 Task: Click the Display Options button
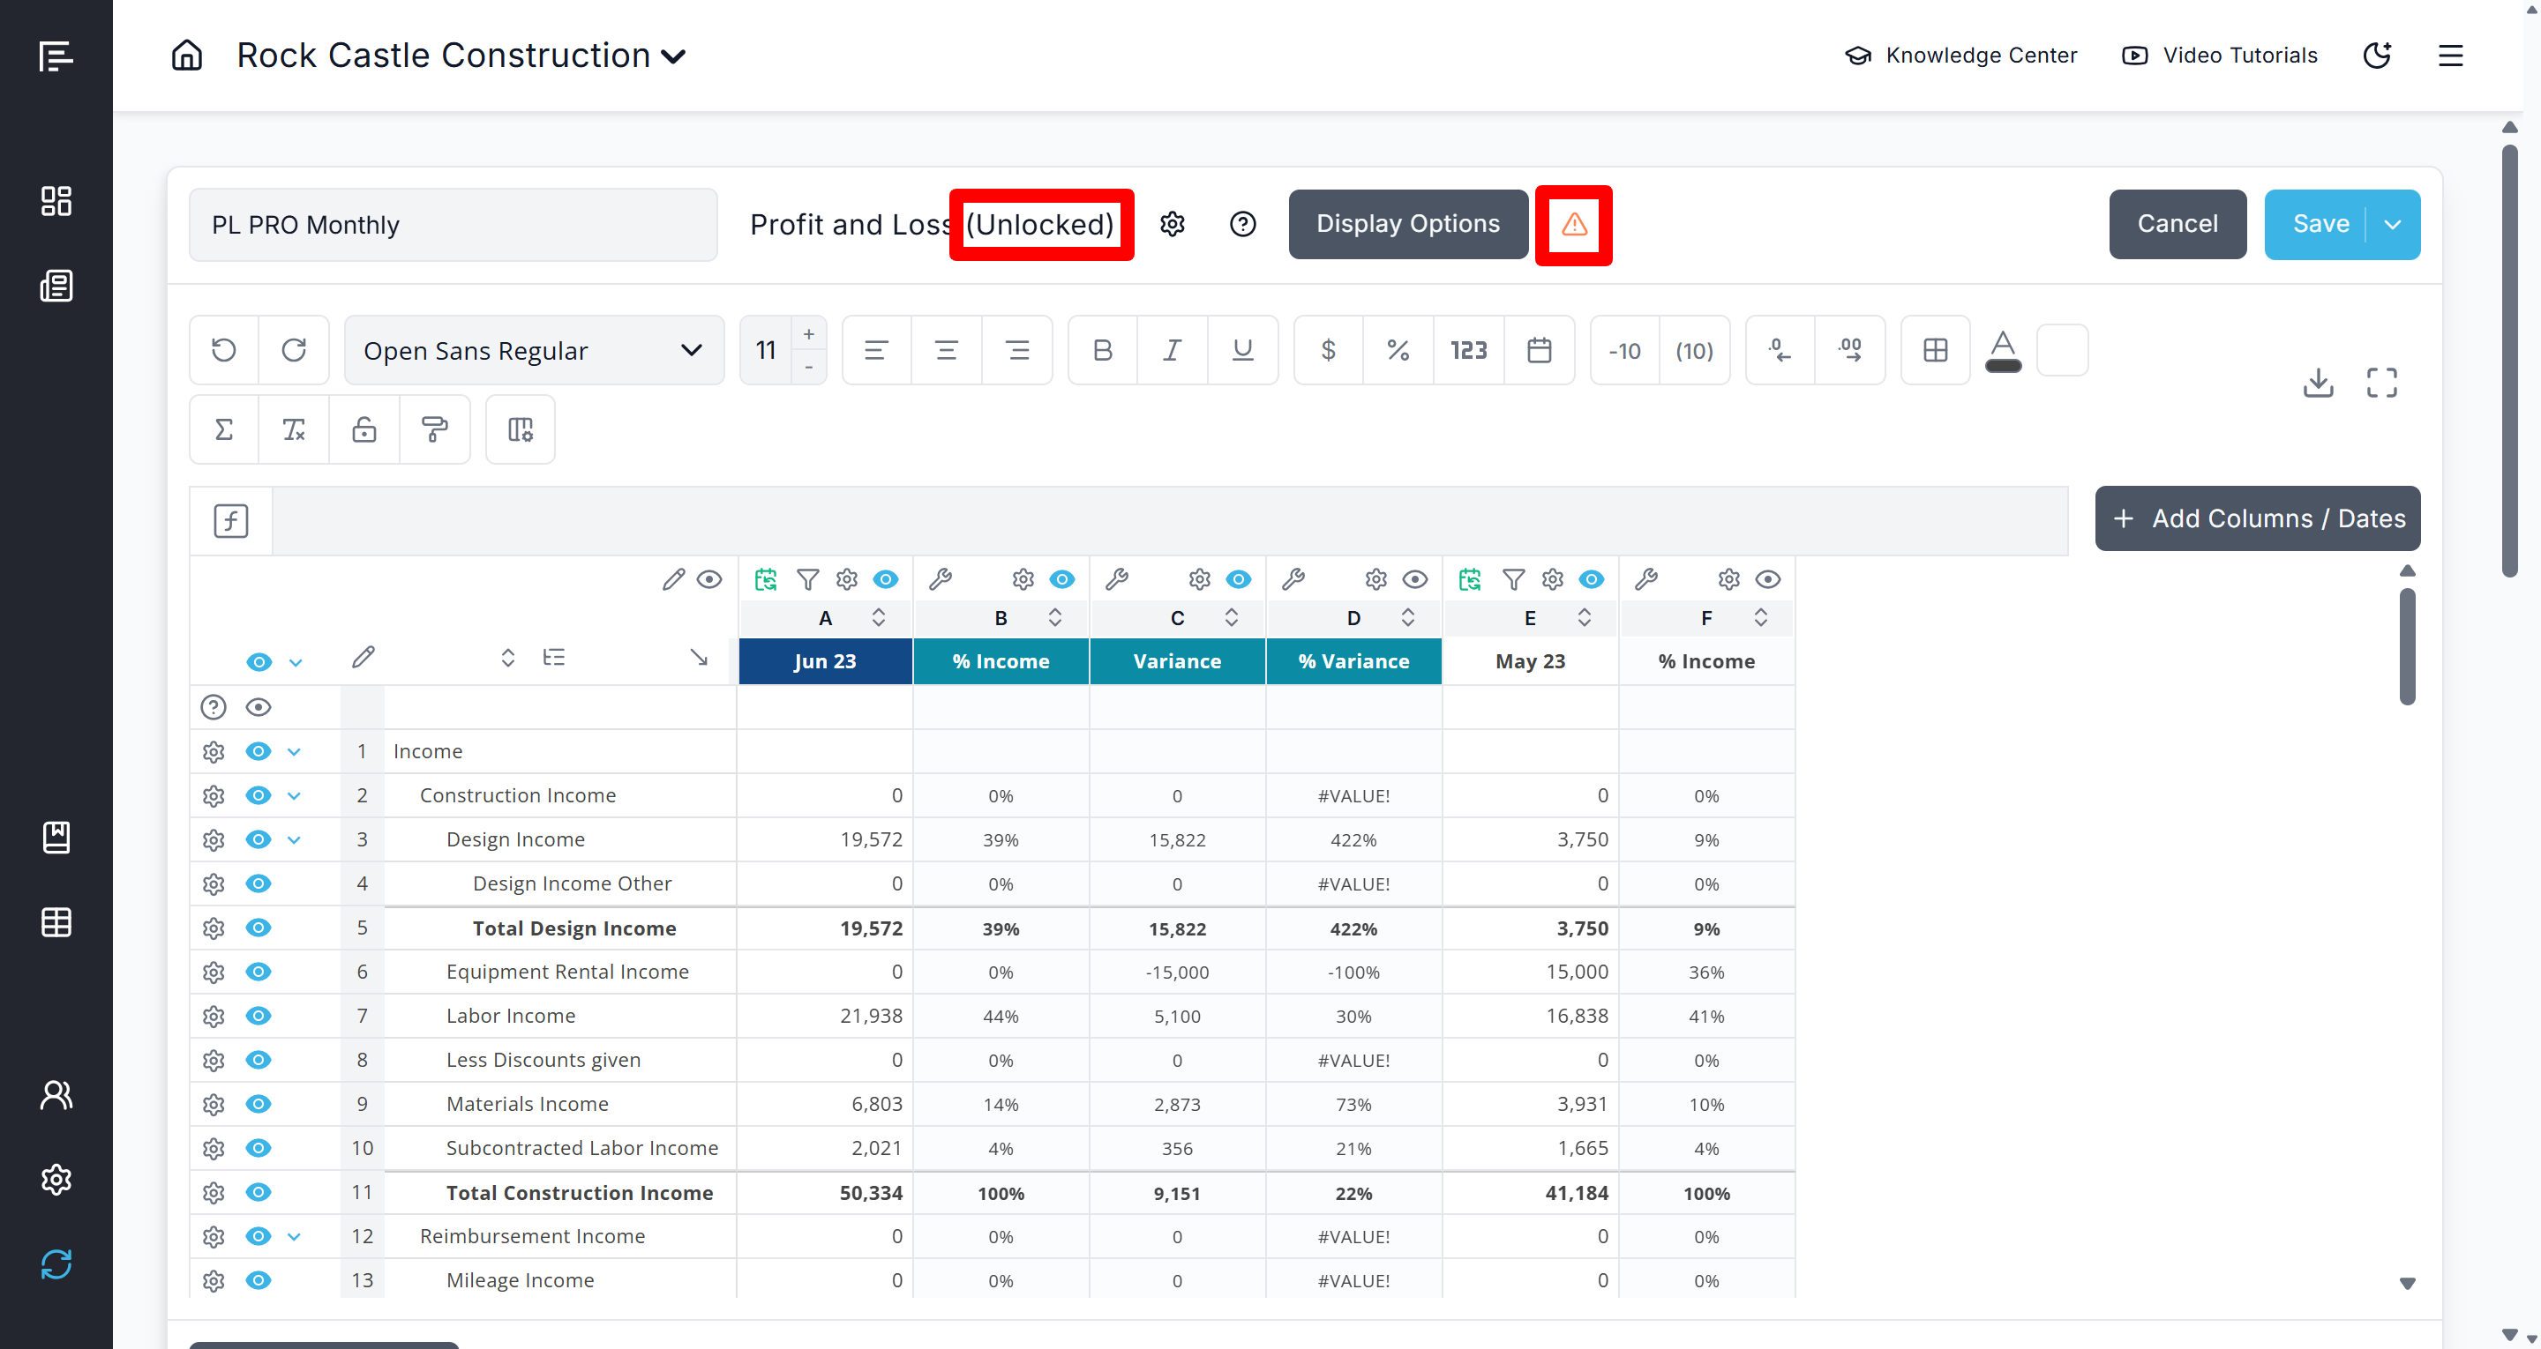pos(1407,224)
